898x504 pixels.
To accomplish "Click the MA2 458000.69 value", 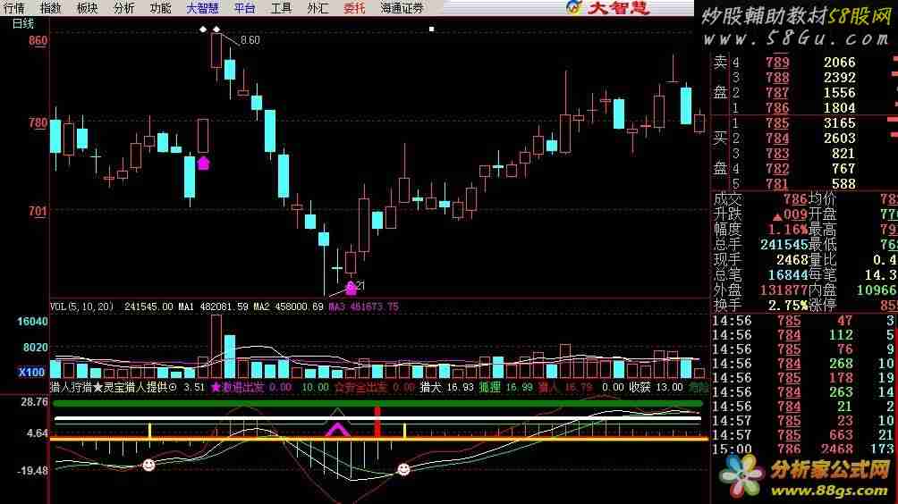I will tap(288, 307).
